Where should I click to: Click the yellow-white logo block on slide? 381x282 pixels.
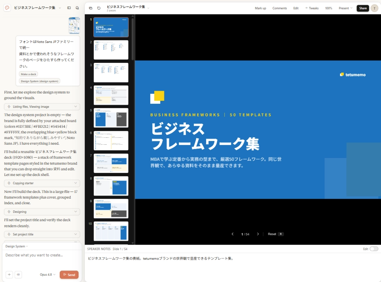click(157, 97)
